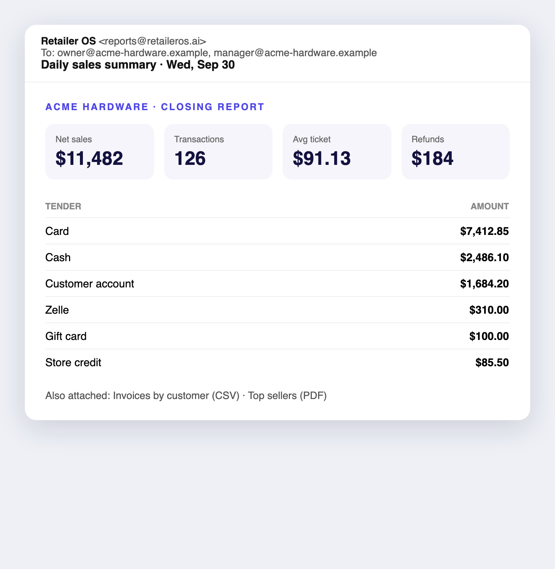Click the Daily sales summary subject line
555x569 pixels.
point(138,65)
